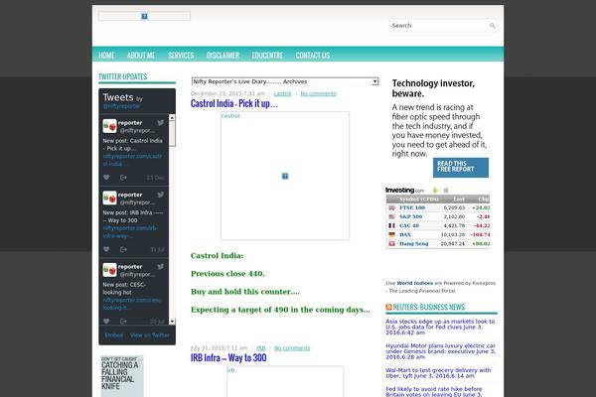This screenshot has height=397, width=596.
Task: Open Wal-Mart grocery delivery with Uber headline
Action: coord(438,373)
